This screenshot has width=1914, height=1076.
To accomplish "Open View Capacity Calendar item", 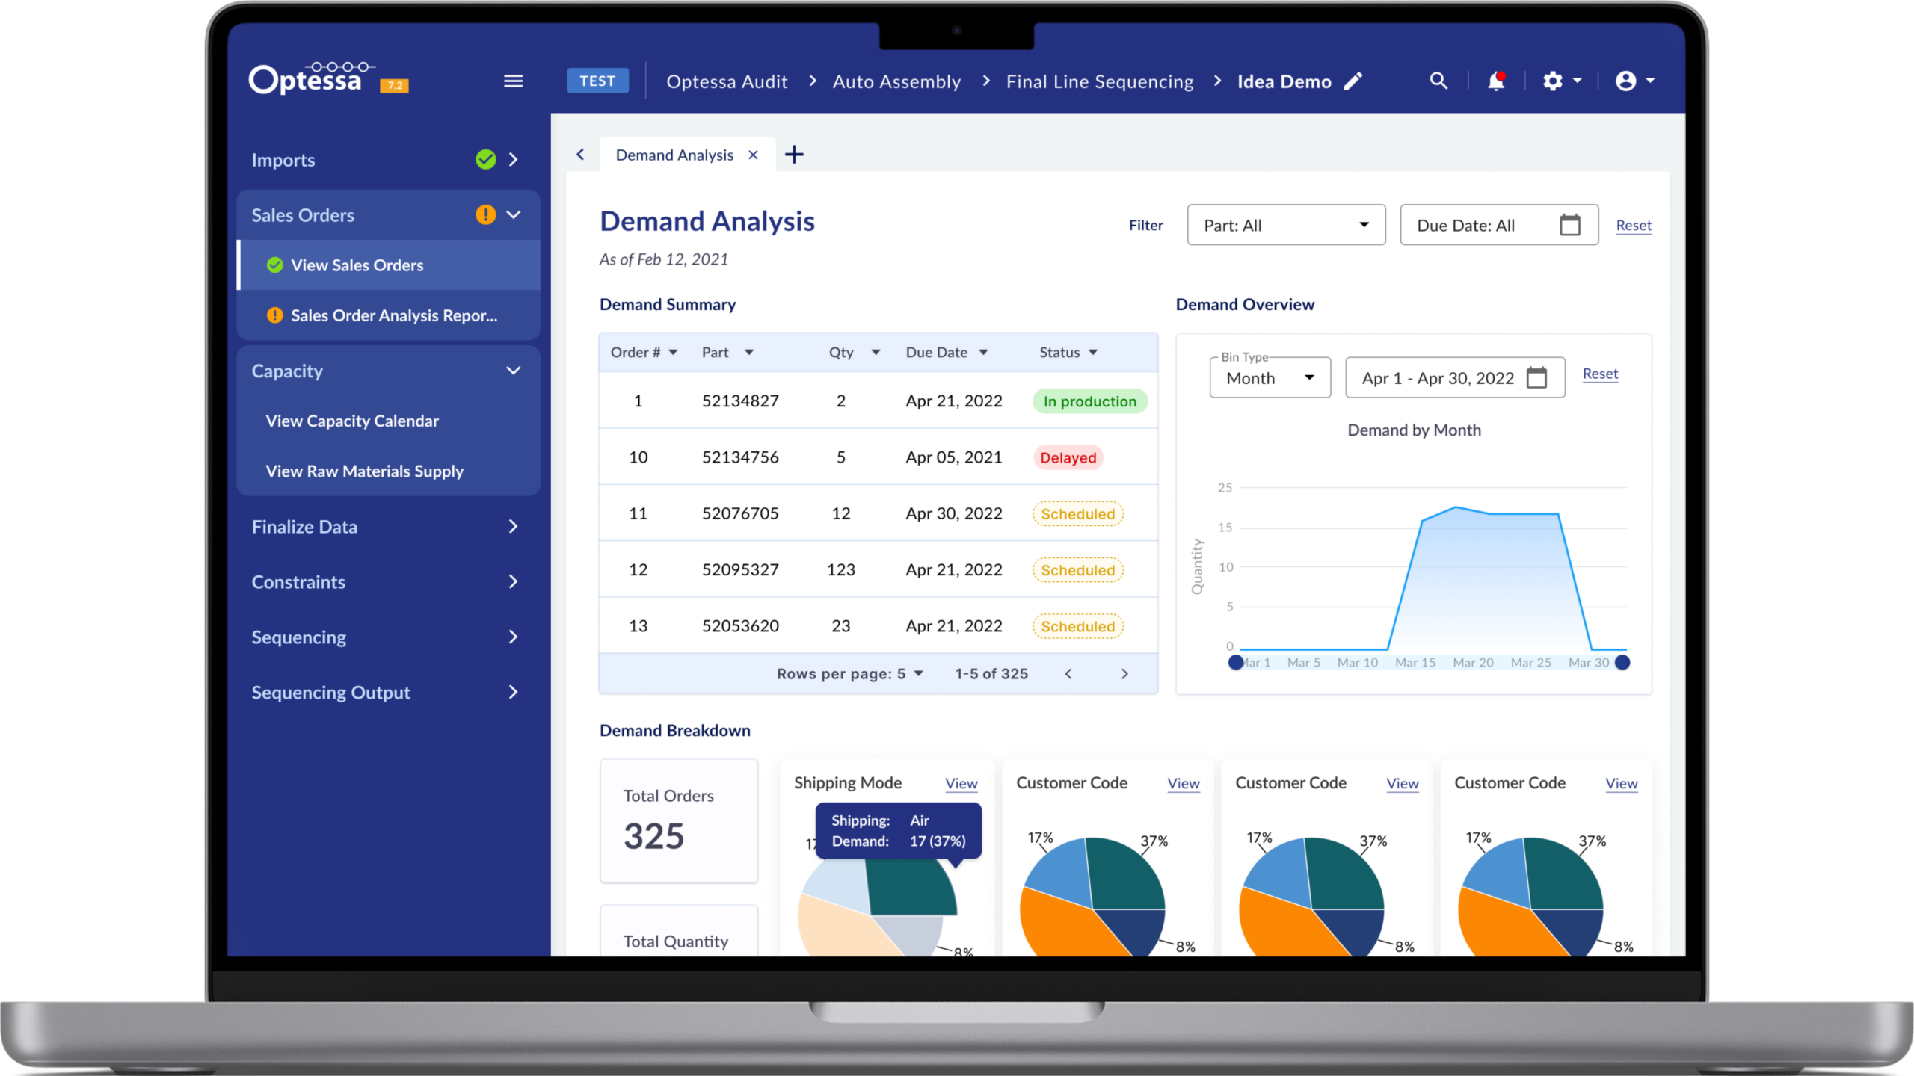I will click(352, 421).
